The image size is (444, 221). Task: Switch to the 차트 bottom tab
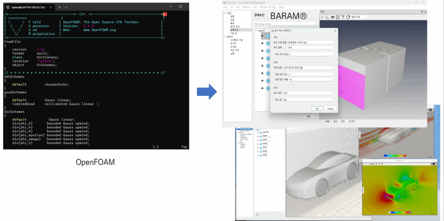(343, 121)
